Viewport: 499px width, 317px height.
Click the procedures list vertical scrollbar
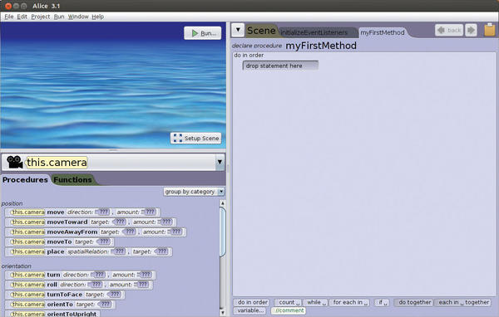[x=223, y=232]
